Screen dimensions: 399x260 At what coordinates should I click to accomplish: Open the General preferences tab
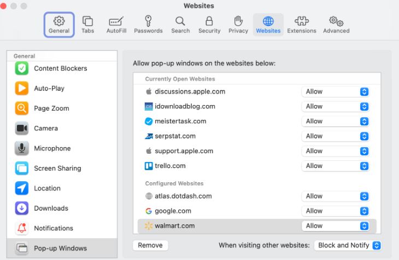click(x=59, y=25)
